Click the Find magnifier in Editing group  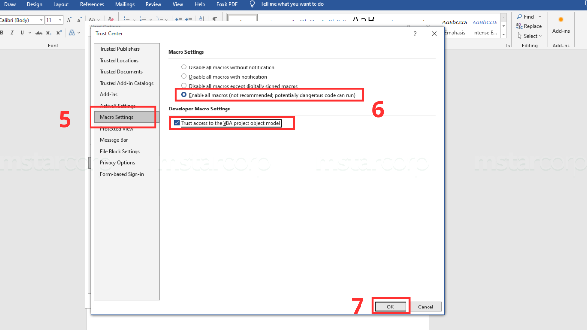point(519,16)
